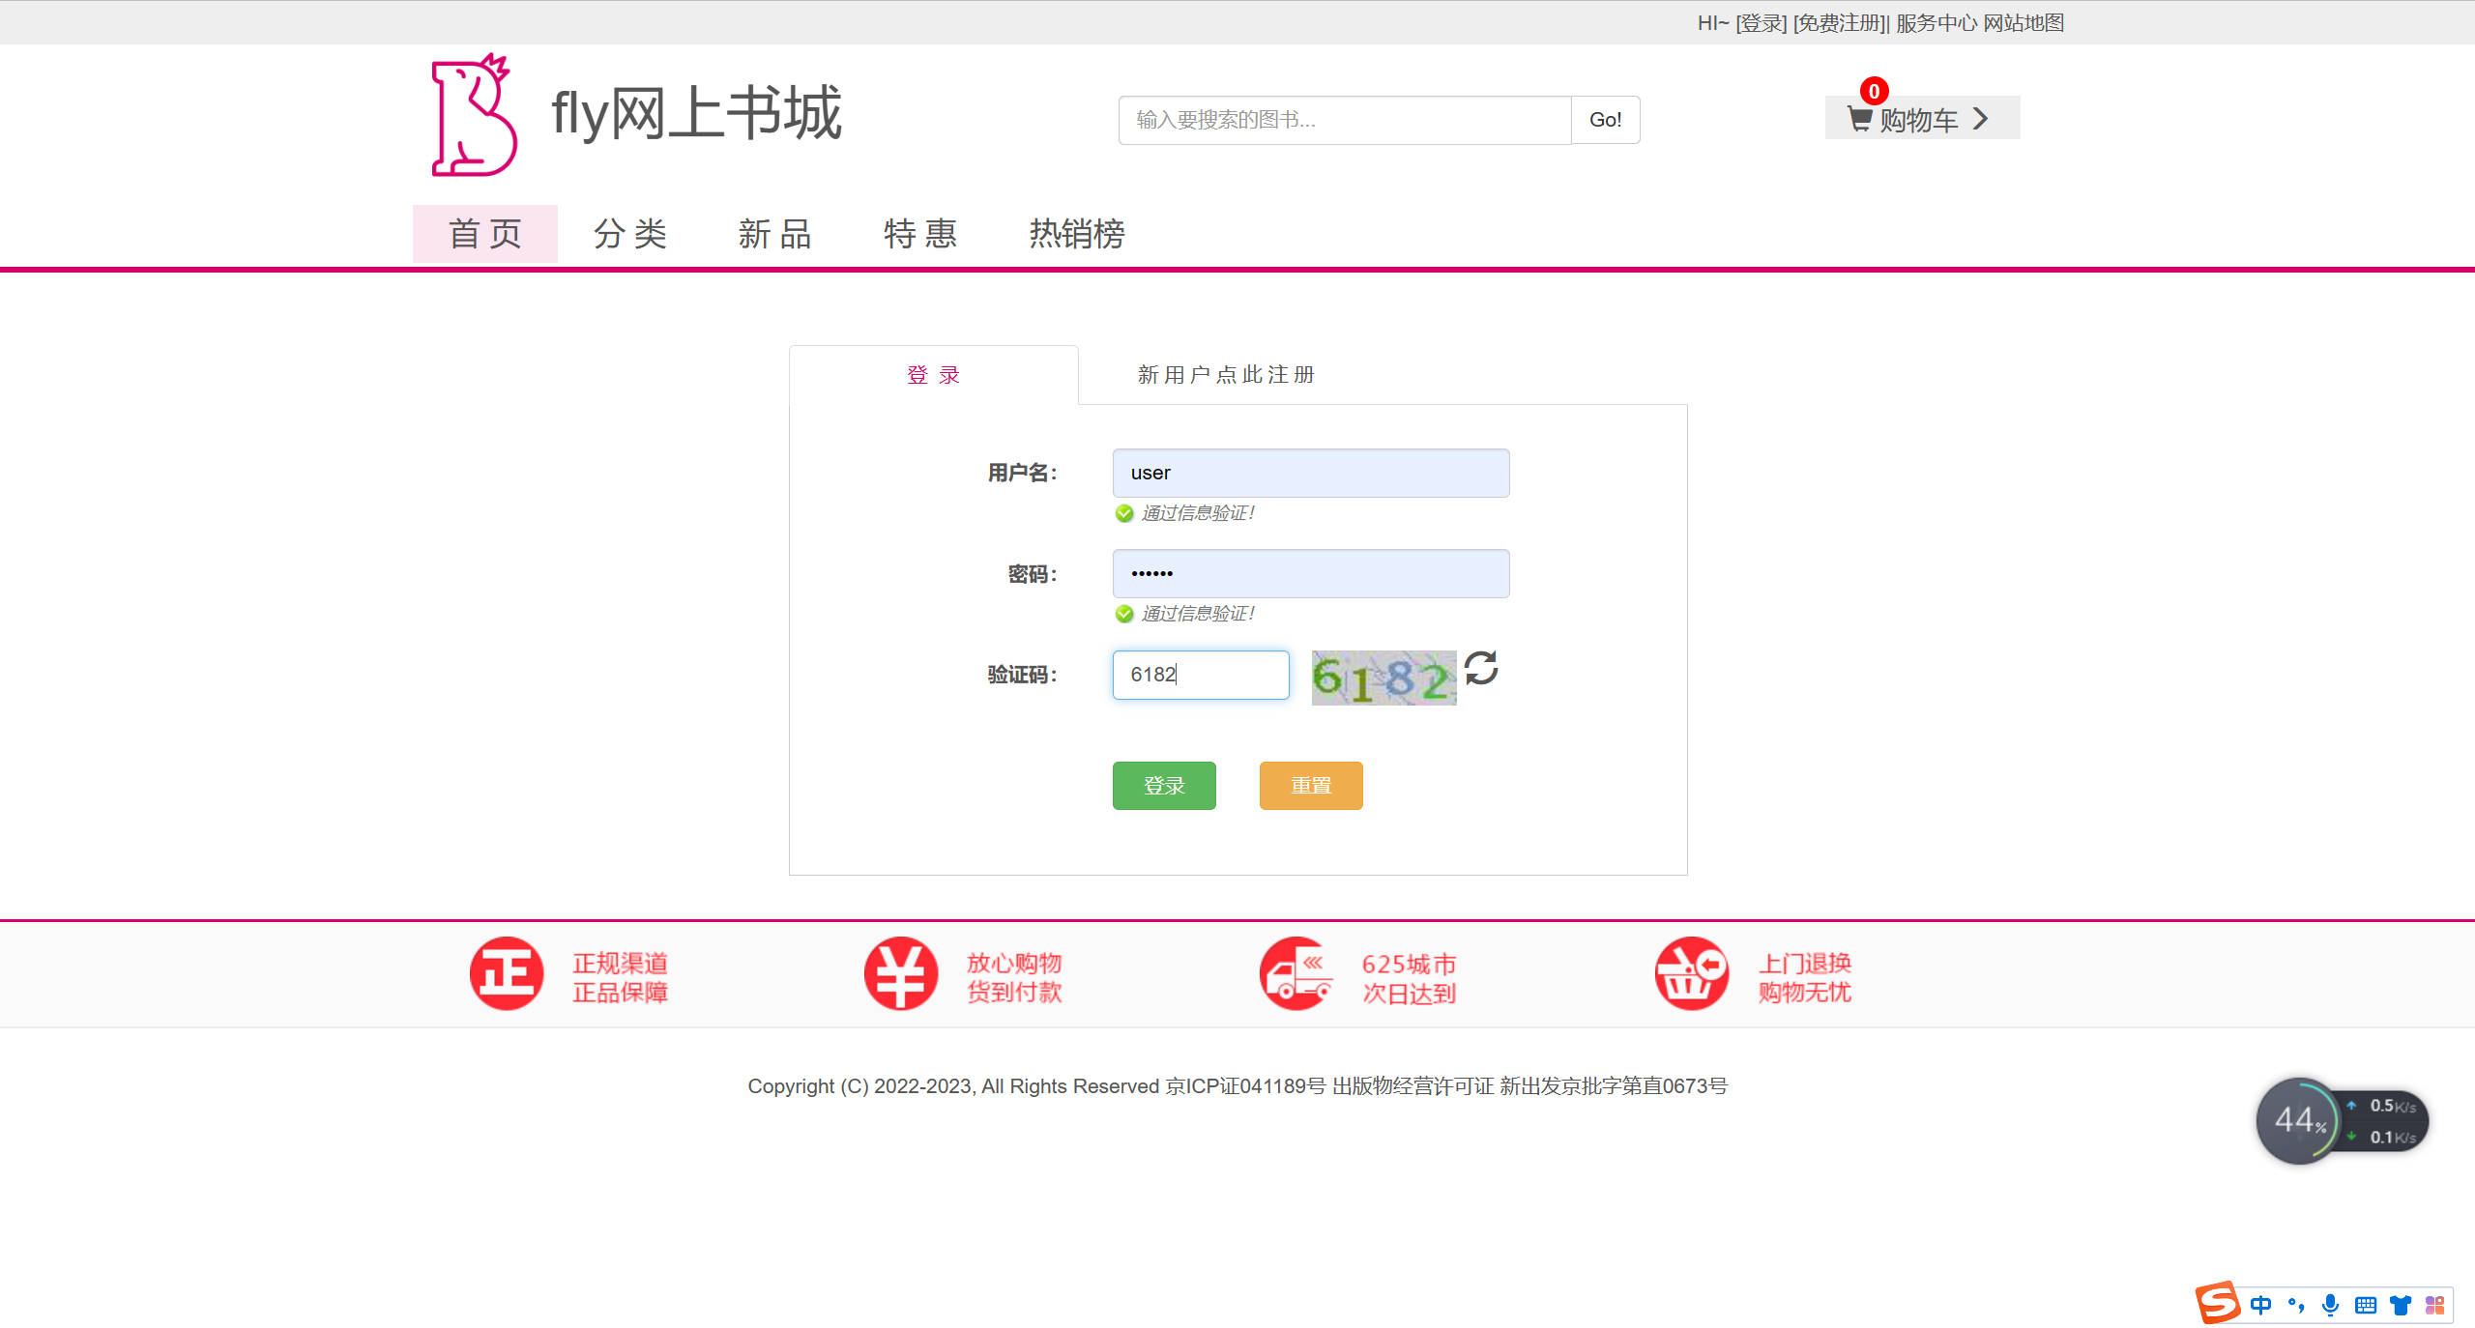
Task: Click the orange 重置 reset button
Action: (x=1310, y=785)
